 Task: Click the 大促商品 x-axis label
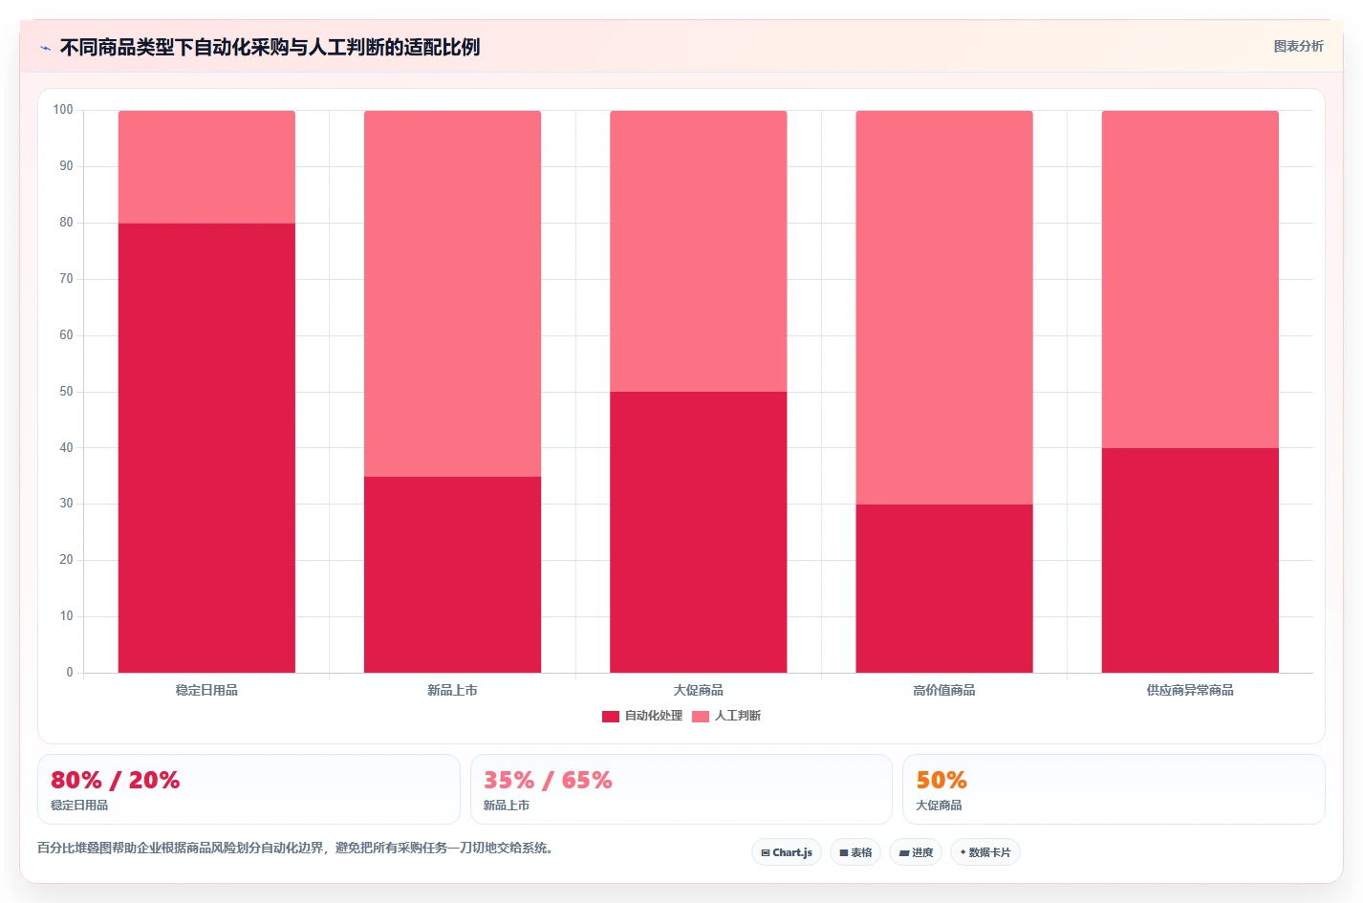tap(699, 690)
